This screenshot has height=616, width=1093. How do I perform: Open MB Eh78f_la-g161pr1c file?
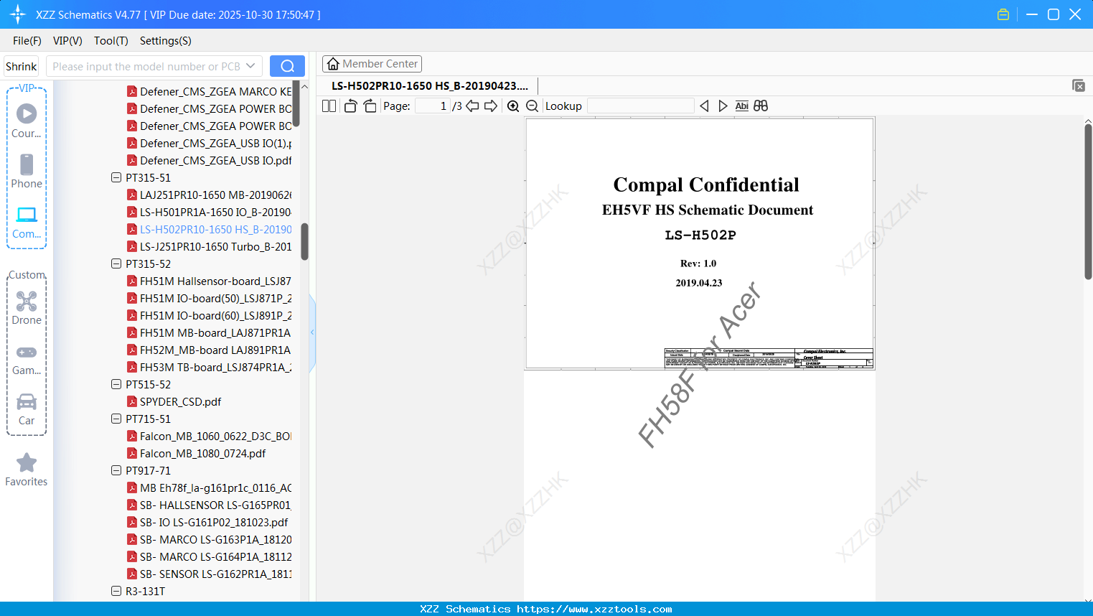pos(210,487)
